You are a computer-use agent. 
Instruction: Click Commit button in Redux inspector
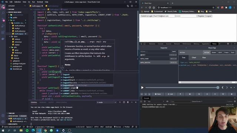[174, 52]
